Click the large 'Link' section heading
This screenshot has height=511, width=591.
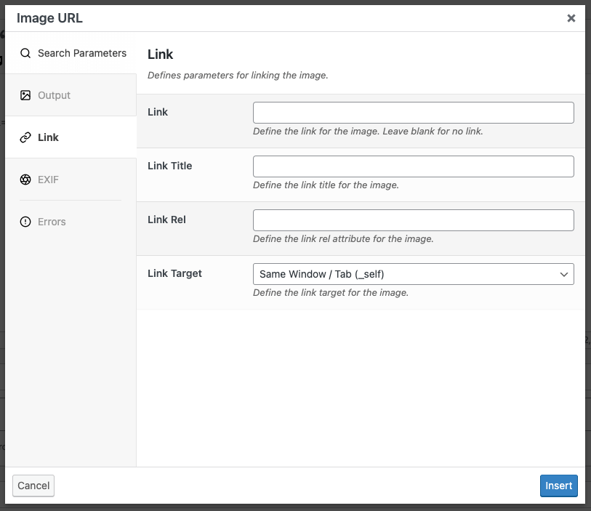point(160,55)
